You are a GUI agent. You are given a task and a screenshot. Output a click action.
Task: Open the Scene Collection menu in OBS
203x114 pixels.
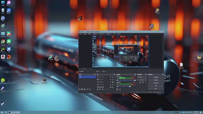tap(109, 34)
